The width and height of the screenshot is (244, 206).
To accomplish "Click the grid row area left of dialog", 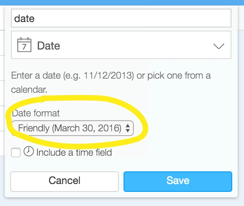I will pyautogui.click(x=2, y=93).
